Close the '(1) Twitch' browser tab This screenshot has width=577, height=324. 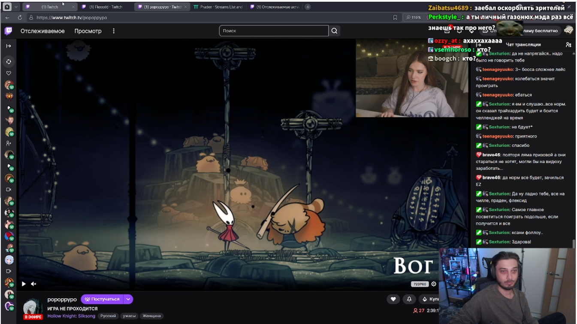[73, 7]
